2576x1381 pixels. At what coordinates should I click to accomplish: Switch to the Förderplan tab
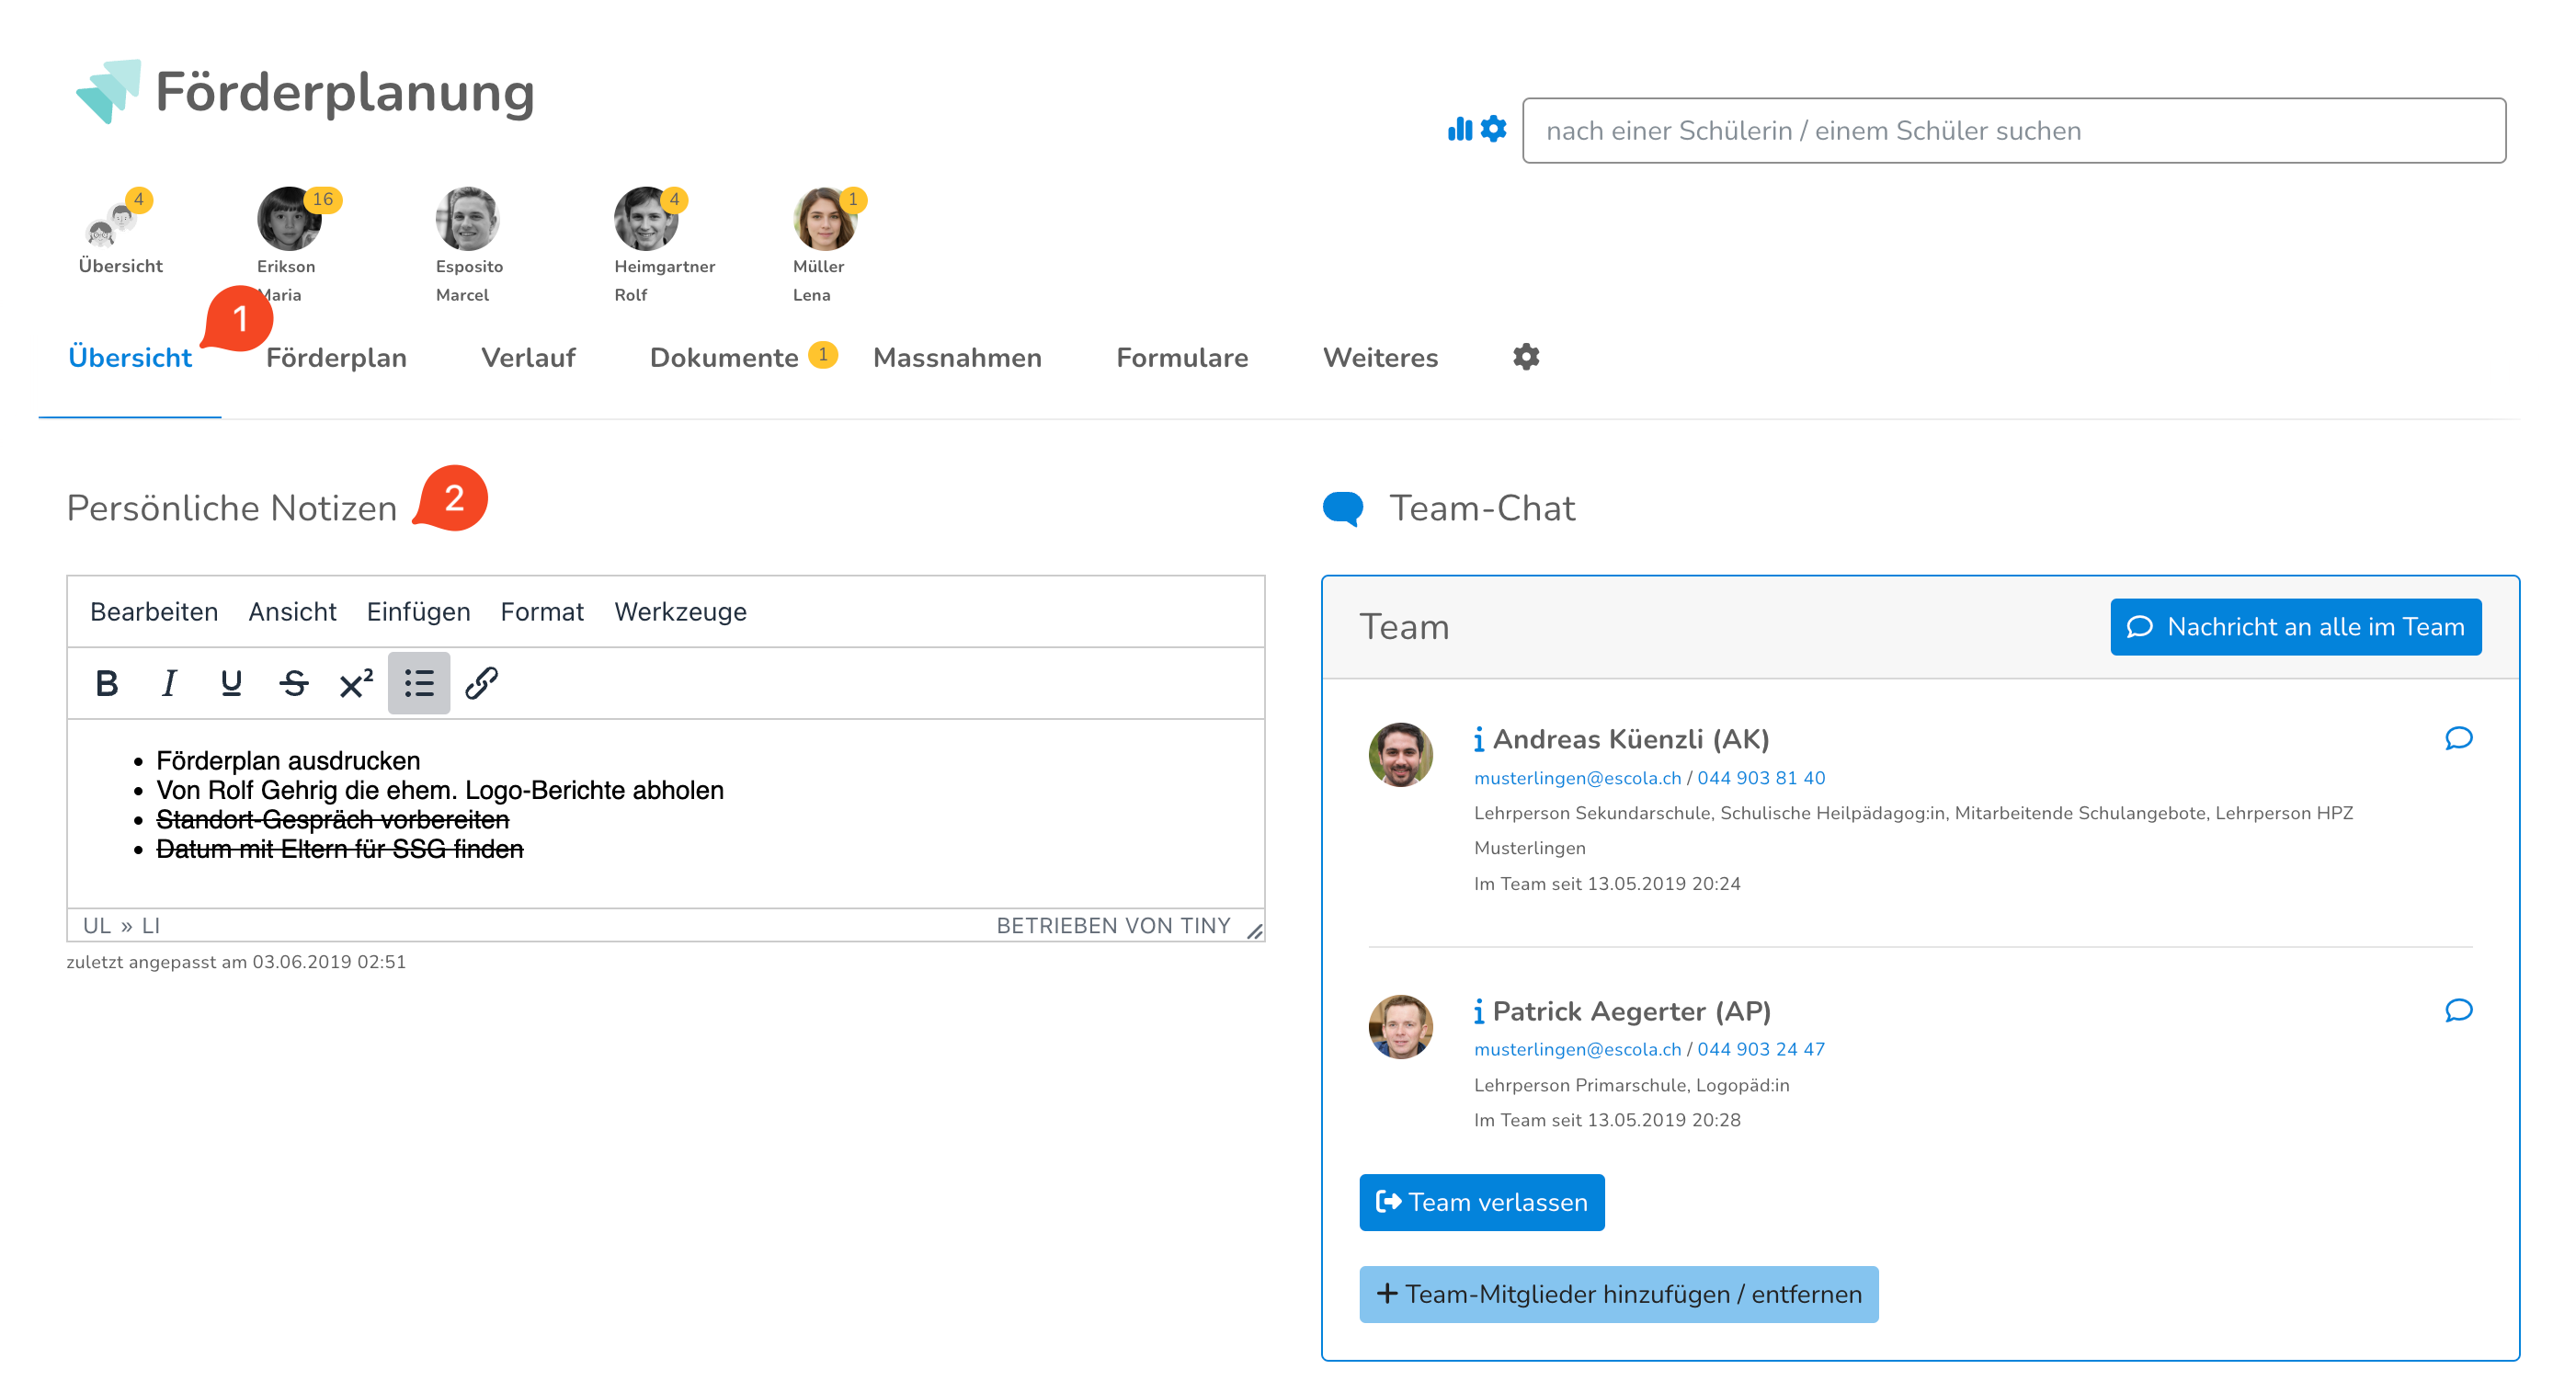[x=336, y=358]
